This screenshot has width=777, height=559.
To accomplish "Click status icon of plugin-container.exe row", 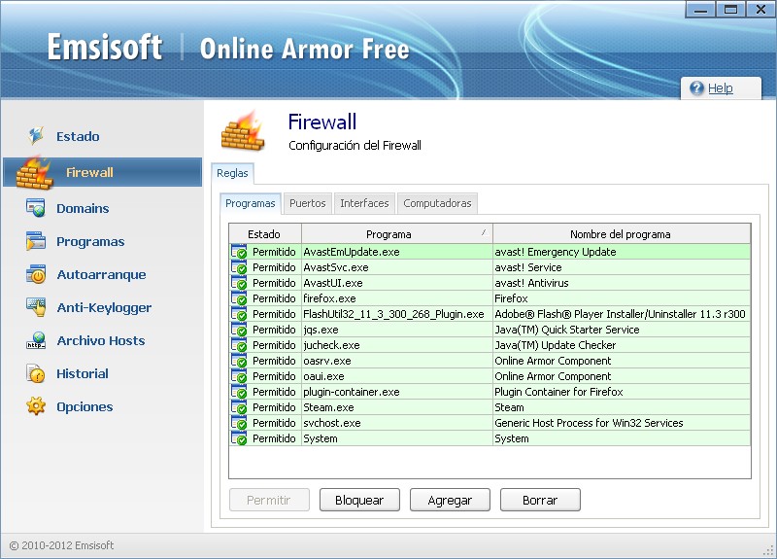I will [x=239, y=393].
